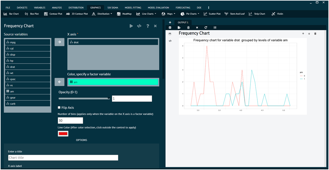Add a new output tab with plus icon
The image size is (329, 170).
(x=170, y=22)
